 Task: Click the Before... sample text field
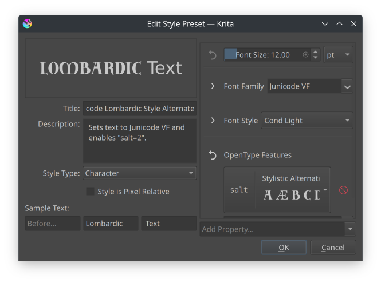53,224
